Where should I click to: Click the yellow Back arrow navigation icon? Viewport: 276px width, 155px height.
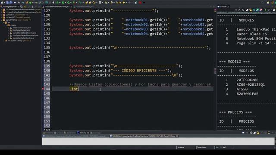pyautogui.click(x=124, y=3)
